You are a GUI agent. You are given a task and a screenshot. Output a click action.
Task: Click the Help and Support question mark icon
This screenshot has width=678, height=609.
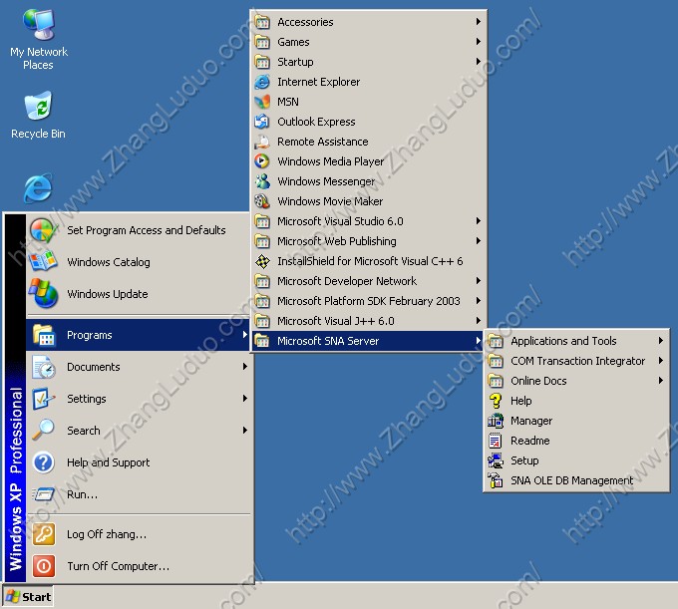point(43,462)
